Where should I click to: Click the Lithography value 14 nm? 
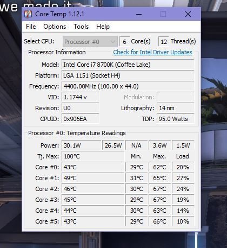click(176, 108)
